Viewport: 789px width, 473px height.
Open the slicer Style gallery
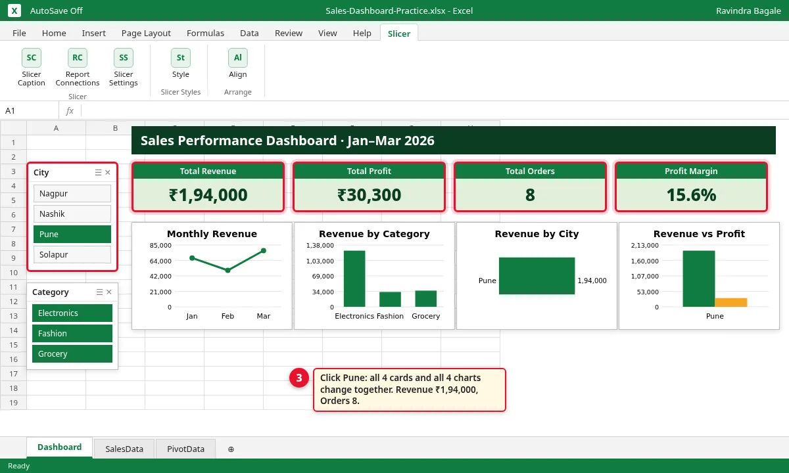point(181,64)
